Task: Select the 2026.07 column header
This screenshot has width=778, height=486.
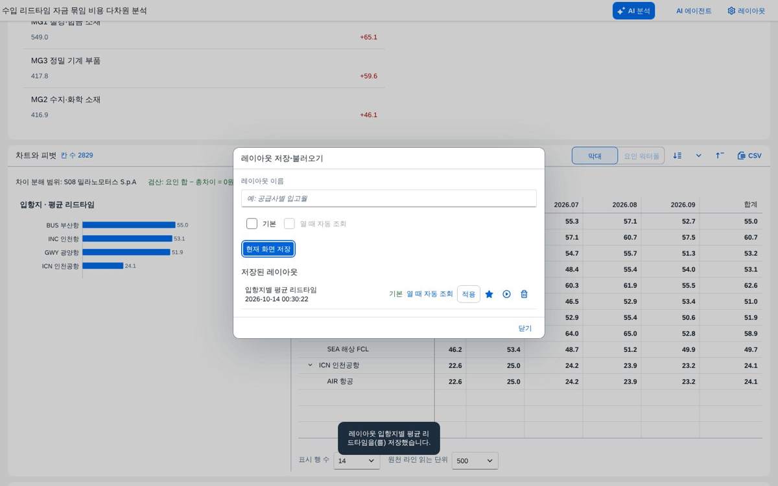Action: pyautogui.click(x=566, y=205)
